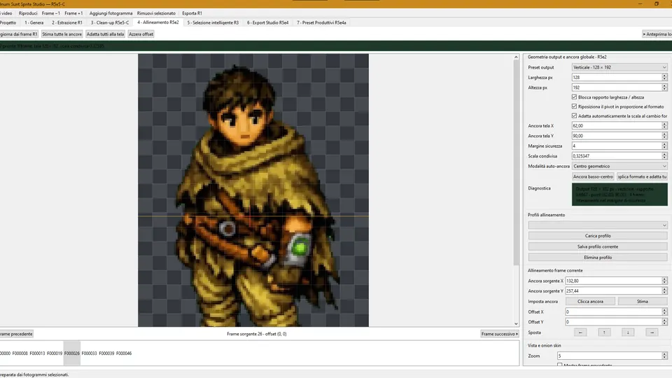Click the Clicca ancora button
Image resolution: width=672 pixels, height=378 pixels.
[590, 301]
